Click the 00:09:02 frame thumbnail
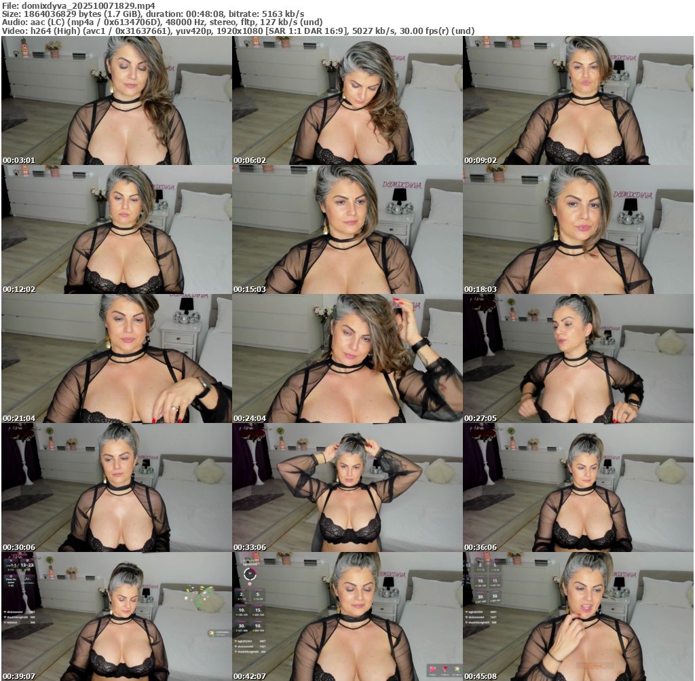The width and height of the screenshot is (695, 681). tap(578, 100)
